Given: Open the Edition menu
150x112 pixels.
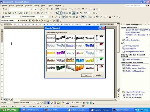Looking at the screenshot, I should tap(11, 6).
